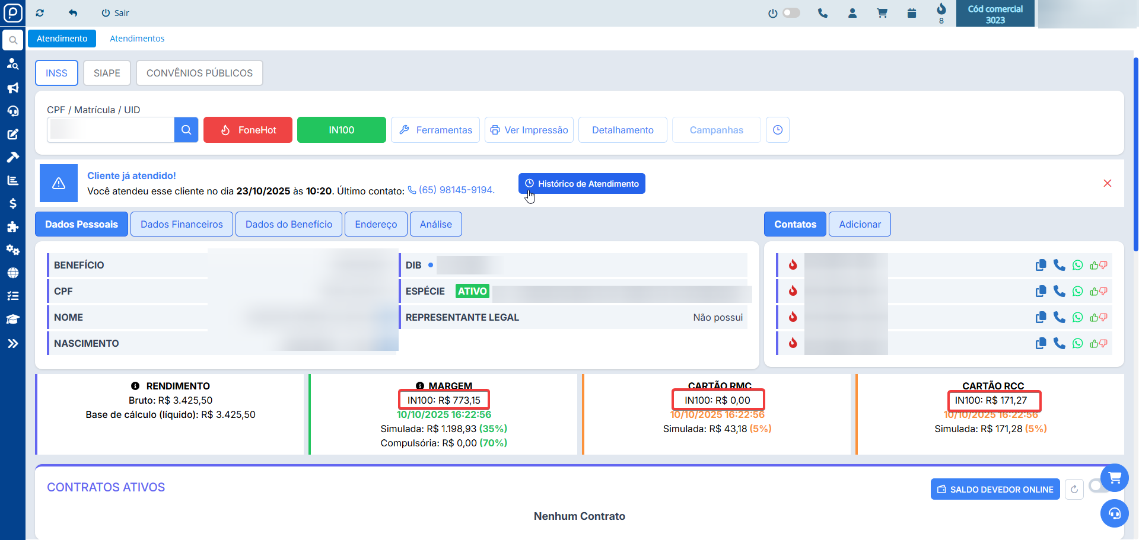Click the CPF / Matrícula / UID input field

(x=111, y=130)
